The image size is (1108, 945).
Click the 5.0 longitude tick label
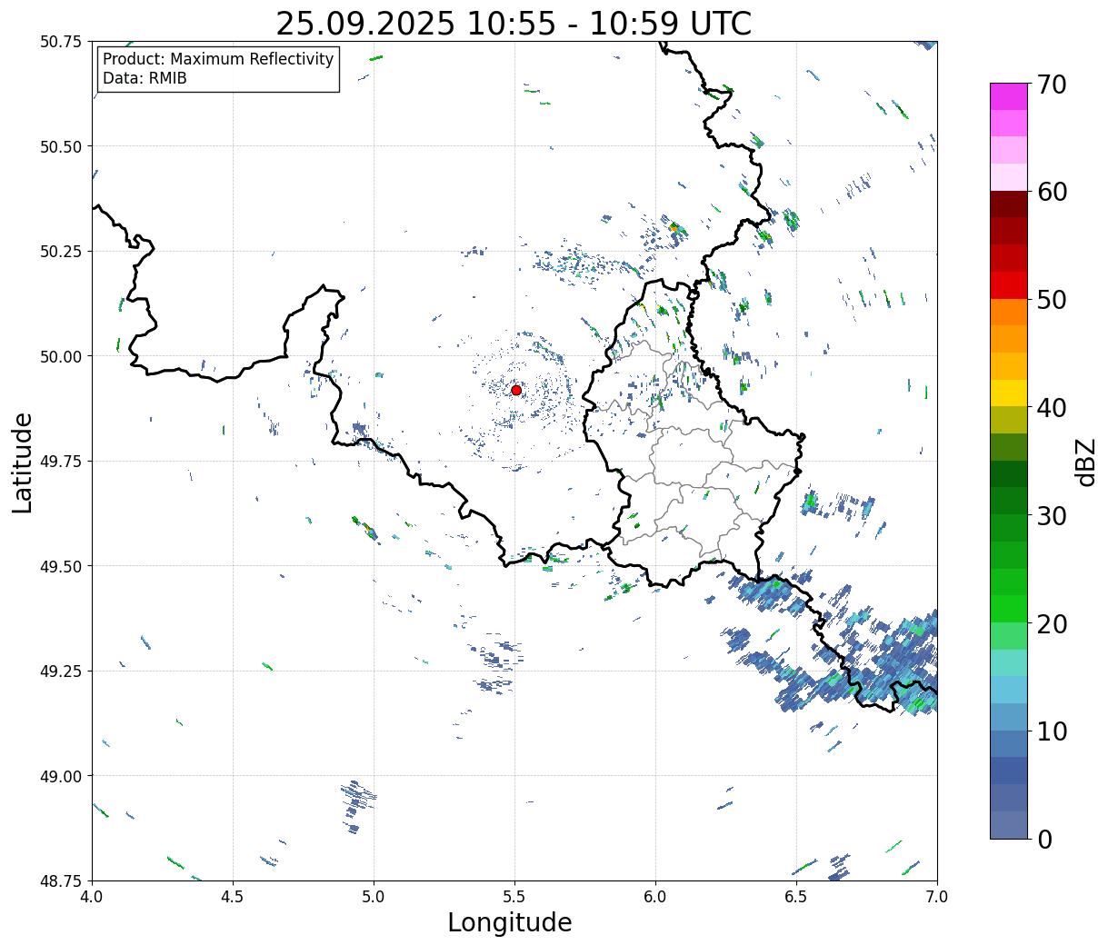pos(374,897)
